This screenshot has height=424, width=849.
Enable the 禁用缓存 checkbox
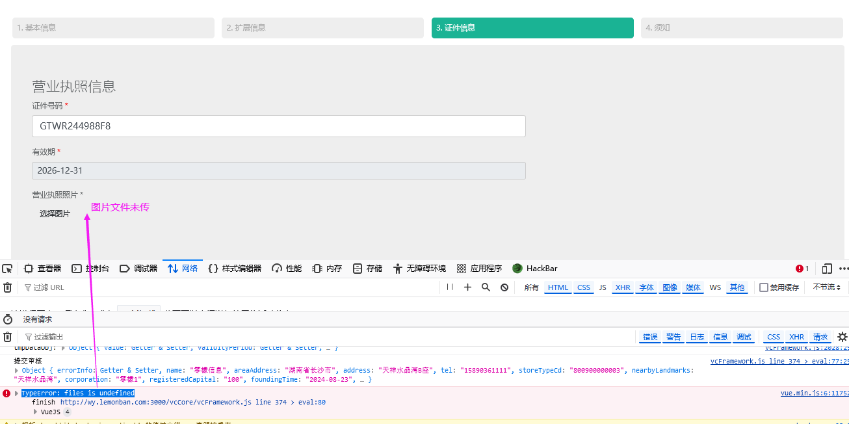764,287
